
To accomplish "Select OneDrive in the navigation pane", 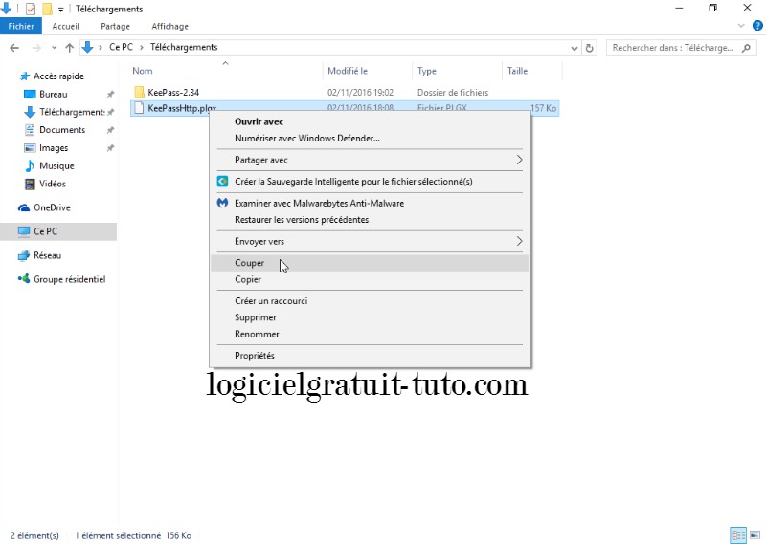I will [x=52, y=207].
